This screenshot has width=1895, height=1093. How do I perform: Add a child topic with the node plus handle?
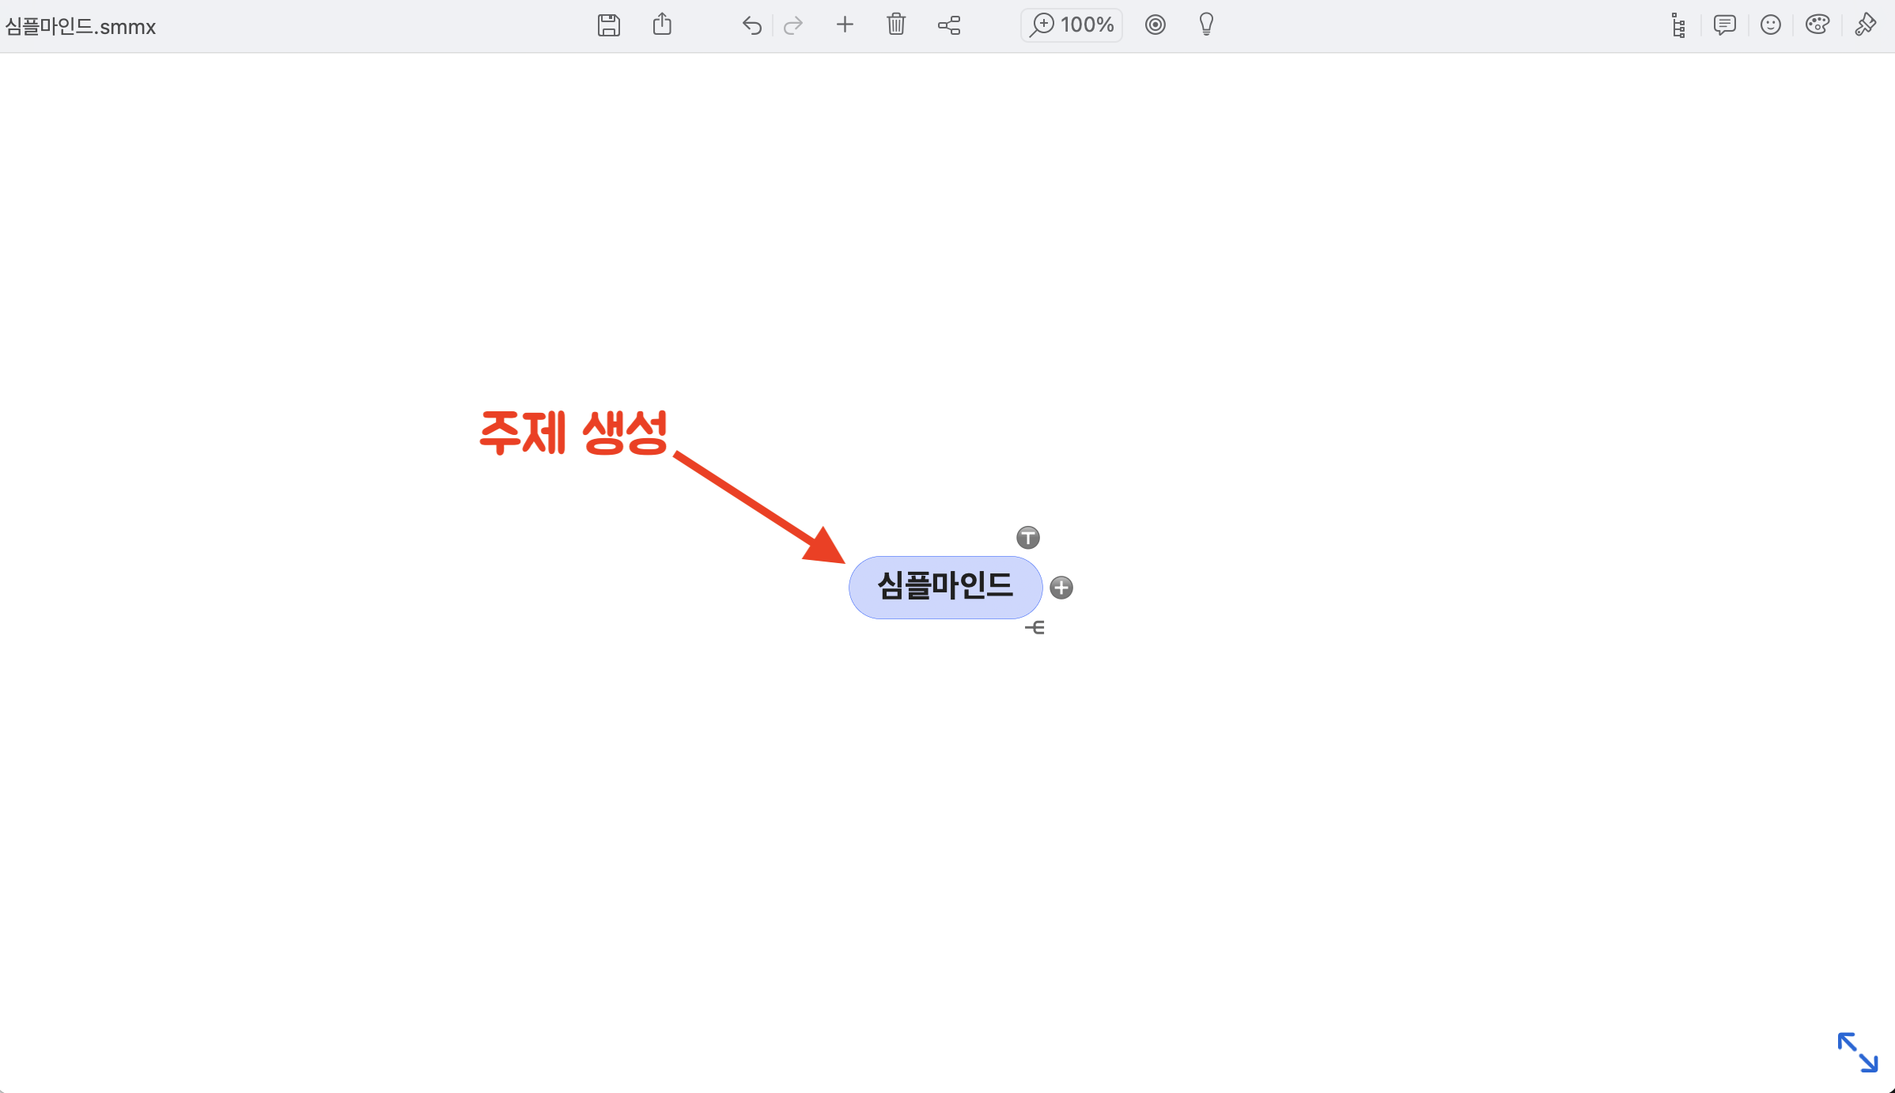coord(1061,588)
